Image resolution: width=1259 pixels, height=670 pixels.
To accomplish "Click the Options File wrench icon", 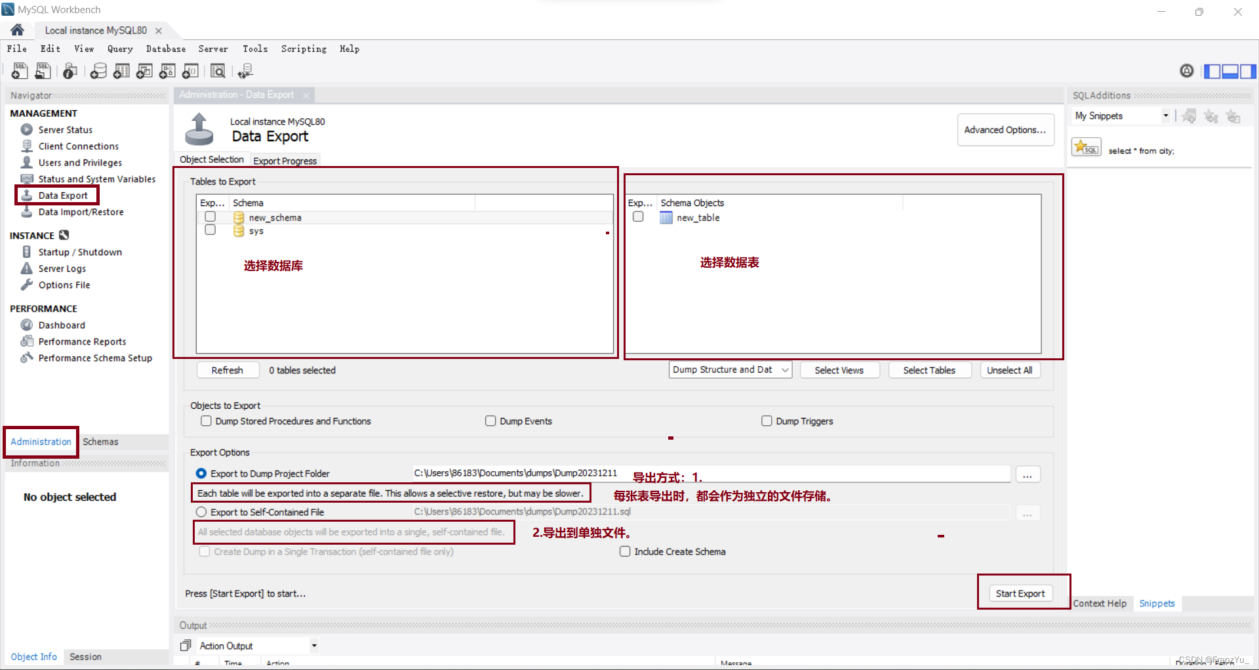I will pyautogui.click(x=27, y=285).
